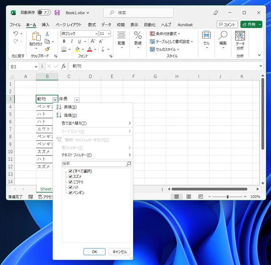The image size is (271, 265).
Task: Click OK in filter menu
Action: click(x=94, y=252)
